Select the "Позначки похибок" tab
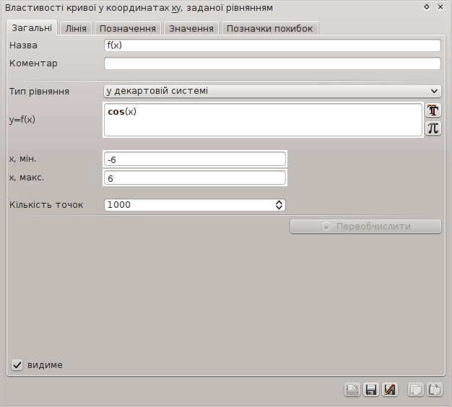Image resolution: width=452 pixels, height=407 pixels. (269, 28)
